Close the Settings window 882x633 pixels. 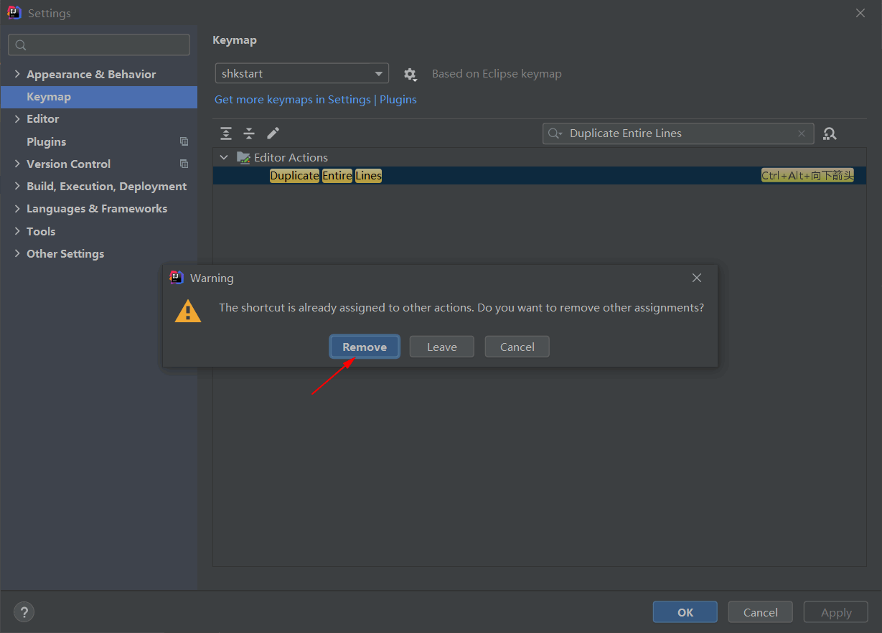[x=860, y=13]
